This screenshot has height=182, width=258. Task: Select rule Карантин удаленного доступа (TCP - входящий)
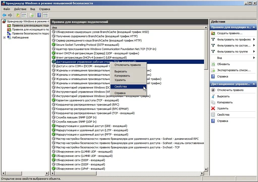[x=87, y=100]
